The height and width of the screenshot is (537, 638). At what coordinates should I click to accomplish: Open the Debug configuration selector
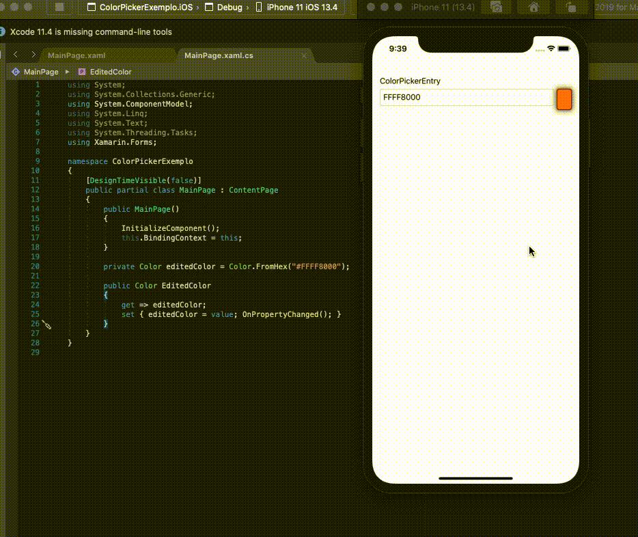[x=224, y=8]
